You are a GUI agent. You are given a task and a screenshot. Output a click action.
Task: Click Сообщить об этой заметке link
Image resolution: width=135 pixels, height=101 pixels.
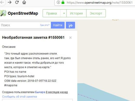pos(19,97)
